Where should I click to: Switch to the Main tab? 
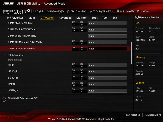[x=32, y=18]
